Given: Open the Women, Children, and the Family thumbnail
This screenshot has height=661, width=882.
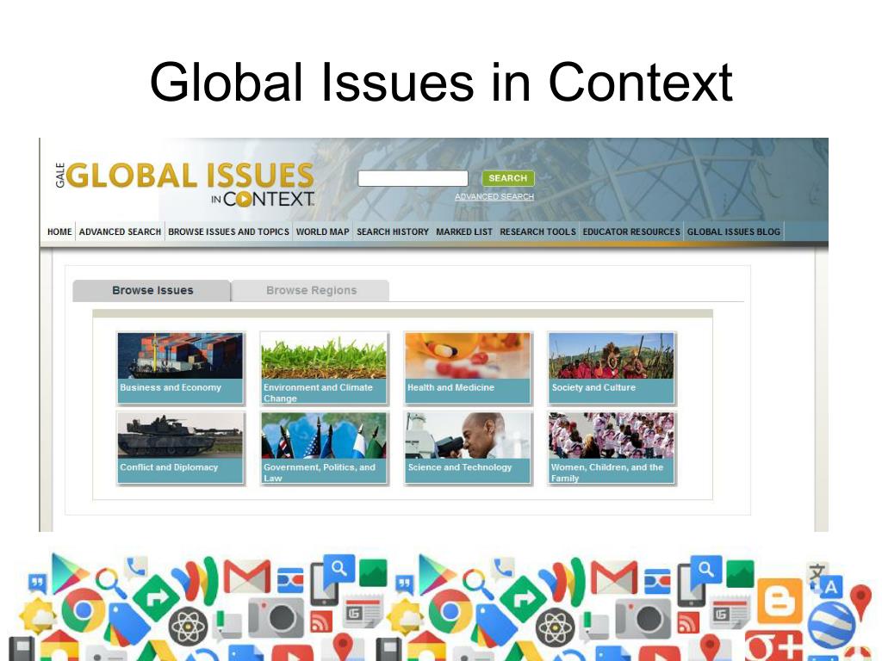Looking at the screenshot, I should point(612,436).
